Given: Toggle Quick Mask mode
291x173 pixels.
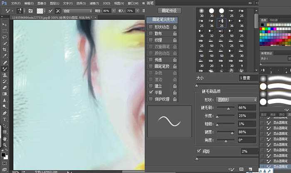Looking at the screenshot, I should click(x=5, y=163).
